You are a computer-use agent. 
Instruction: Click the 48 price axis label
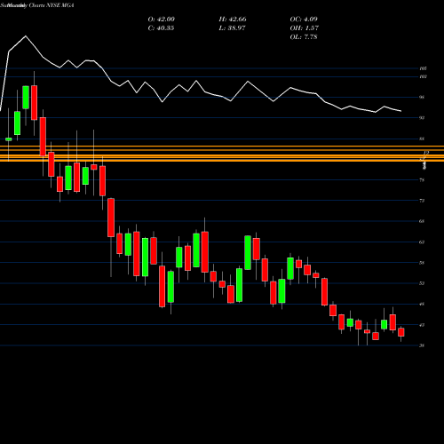point(422,304)
